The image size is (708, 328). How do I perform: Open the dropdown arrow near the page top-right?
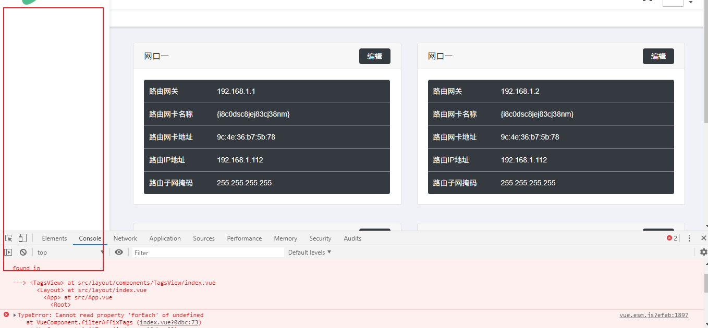pos(691,3)
